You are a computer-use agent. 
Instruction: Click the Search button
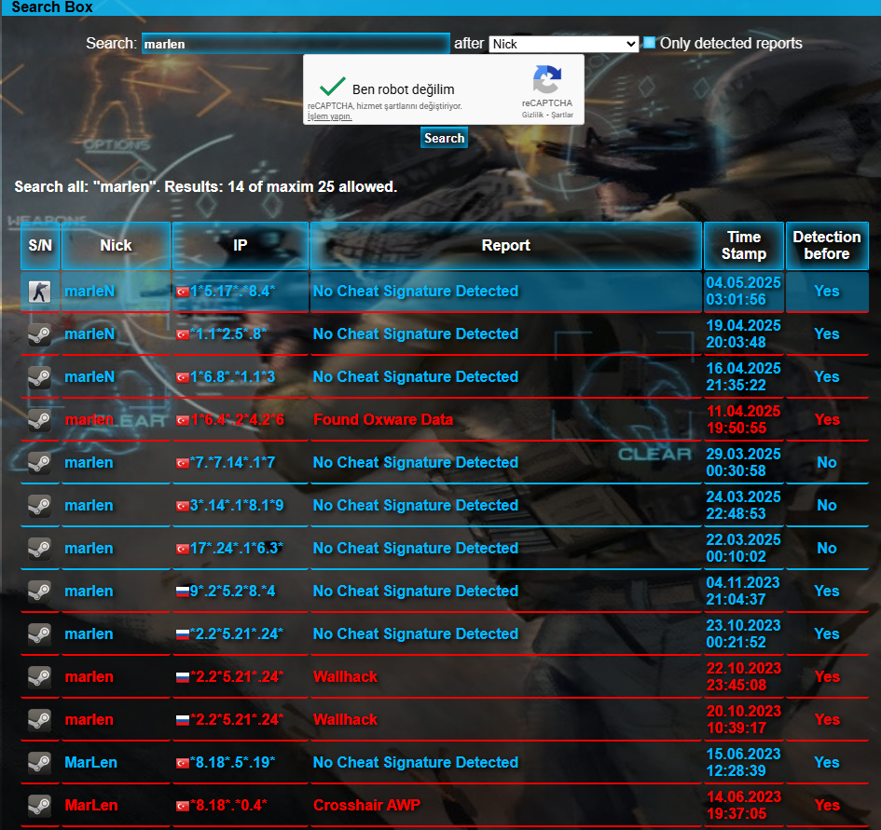[444, 138]
